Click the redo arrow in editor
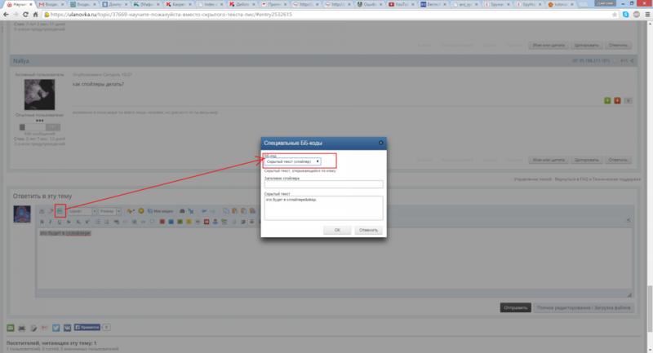 [x=213, y=211]
